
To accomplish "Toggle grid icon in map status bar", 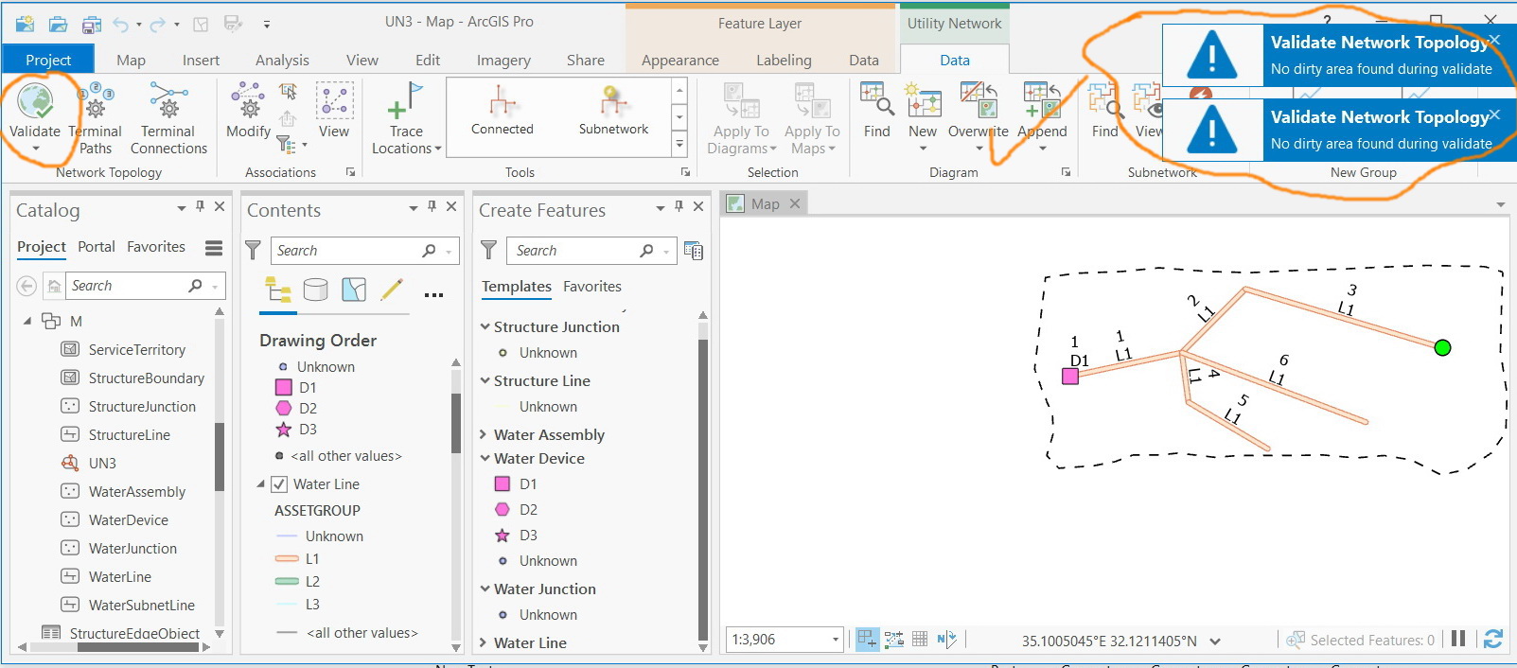I will [920, 640].
